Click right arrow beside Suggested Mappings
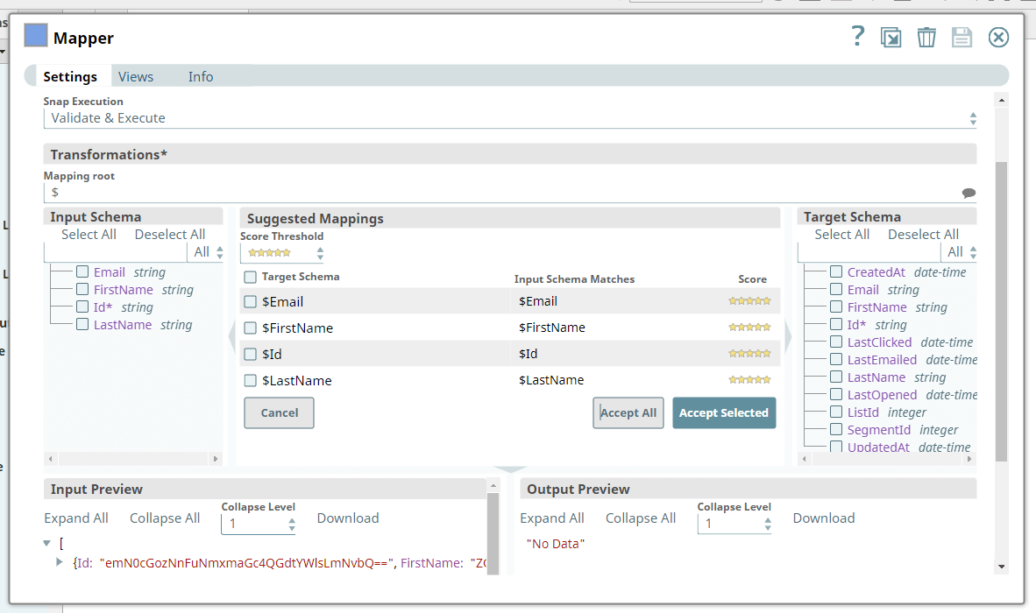 787,337
